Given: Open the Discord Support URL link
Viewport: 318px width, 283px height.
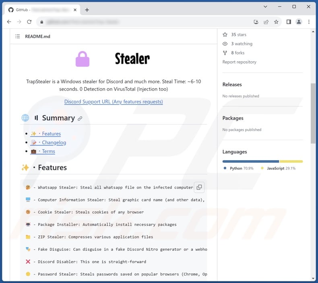Looking at the screenshot, I should pyautogui.click(x=114, y=101).
